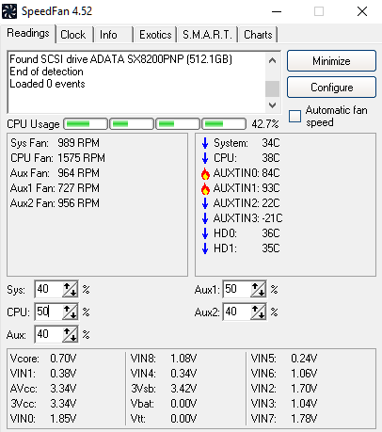Click the AUXTIN1 flame warning icon
The image size is (382, 432).
(205, 188)
